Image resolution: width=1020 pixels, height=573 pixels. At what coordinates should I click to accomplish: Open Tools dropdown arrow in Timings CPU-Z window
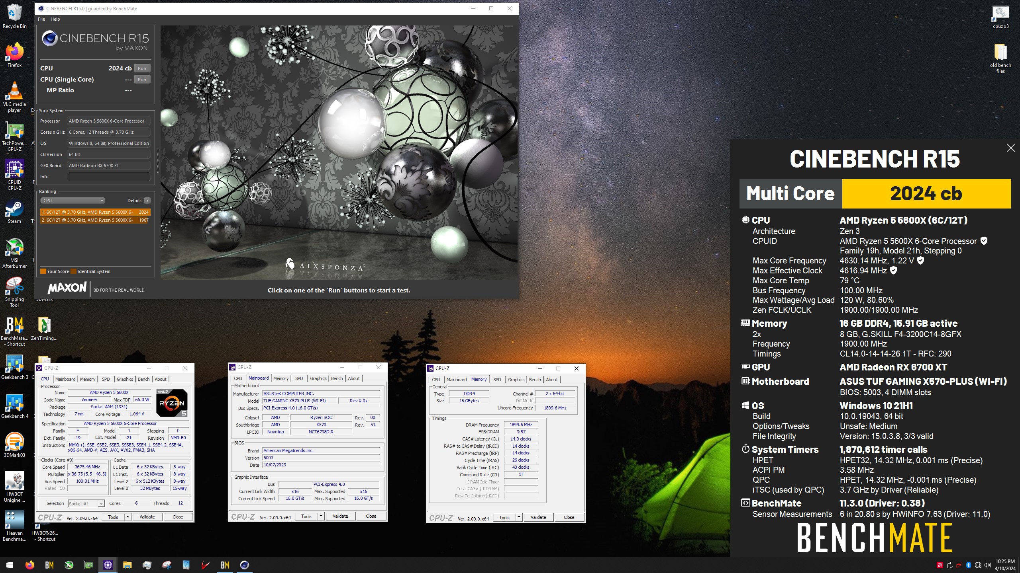pyautogui.click(x=519, y=517)
